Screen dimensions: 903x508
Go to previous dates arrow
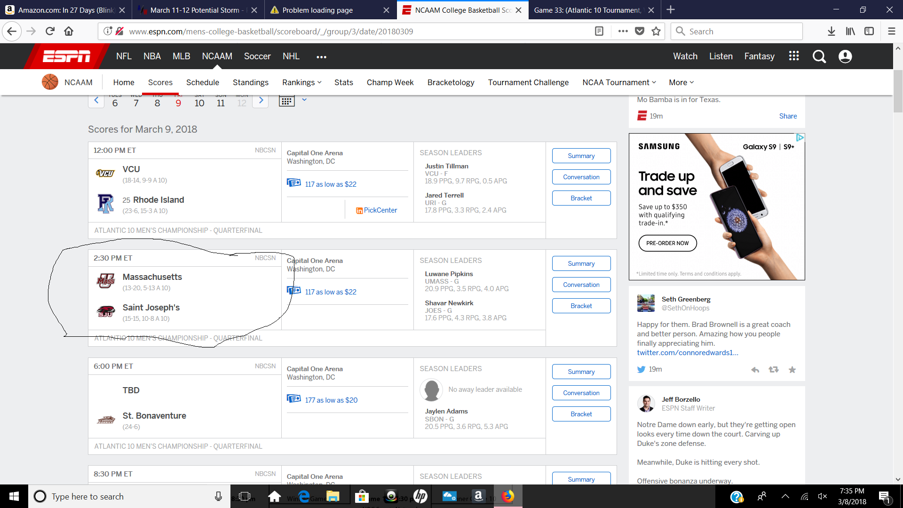[x=96, y=100]
